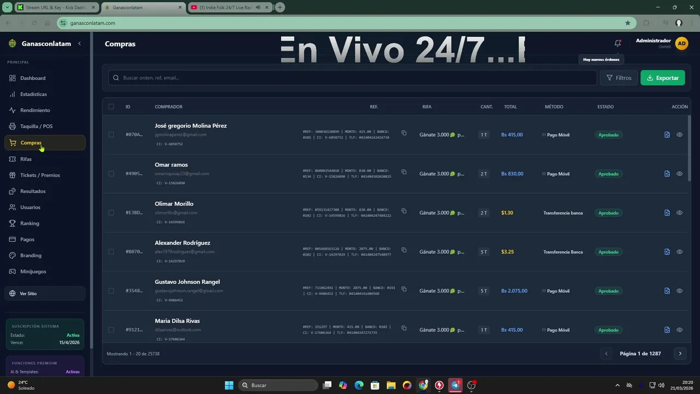This screenshot has height=394, width=700.
Task: Open the Windows Start menu
Action: [x=229, y=385]
